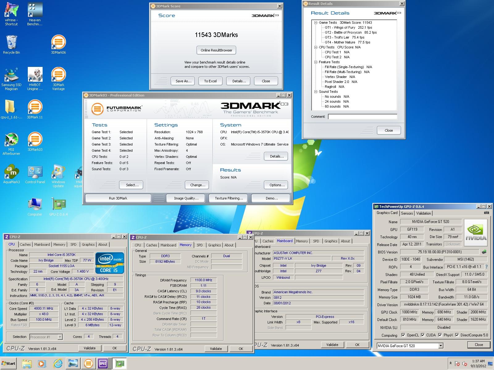The height and width of the screenshot is (370, 494).
Task: Open About tab in CPU-Z CPU window
Action: (x=103, y=245)
